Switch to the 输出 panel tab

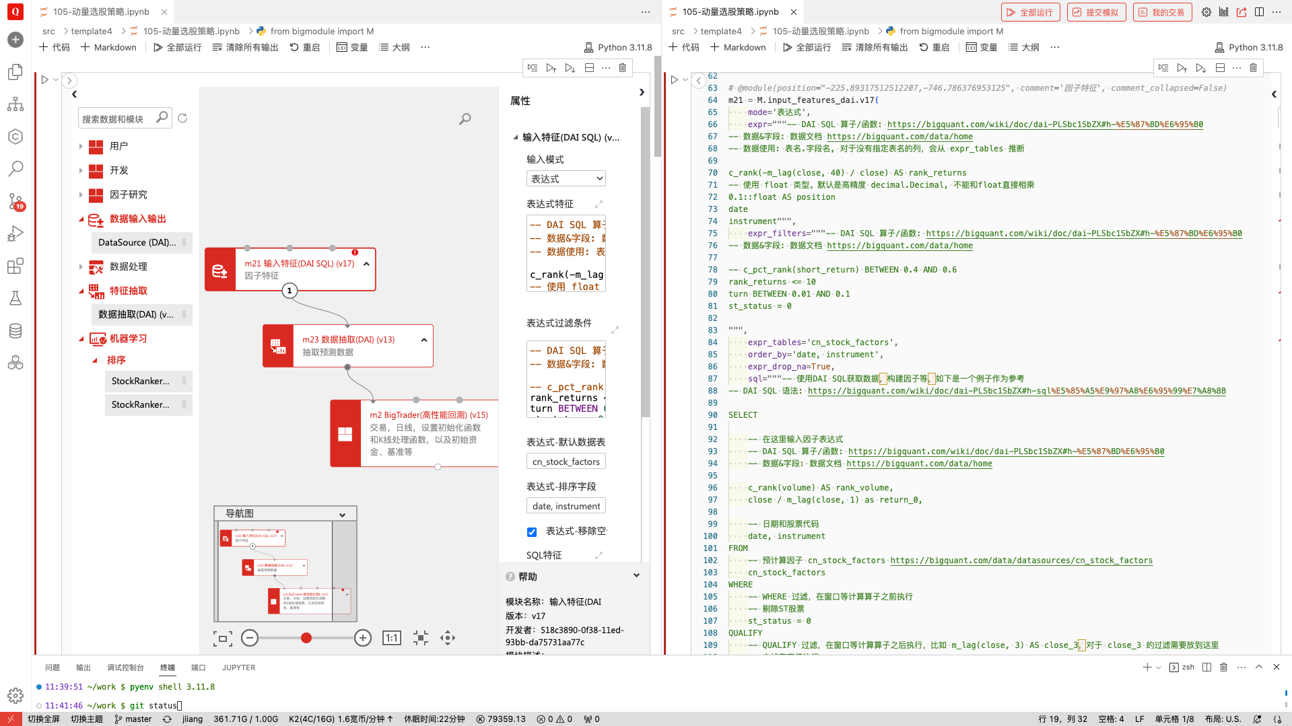coord(83,667)
